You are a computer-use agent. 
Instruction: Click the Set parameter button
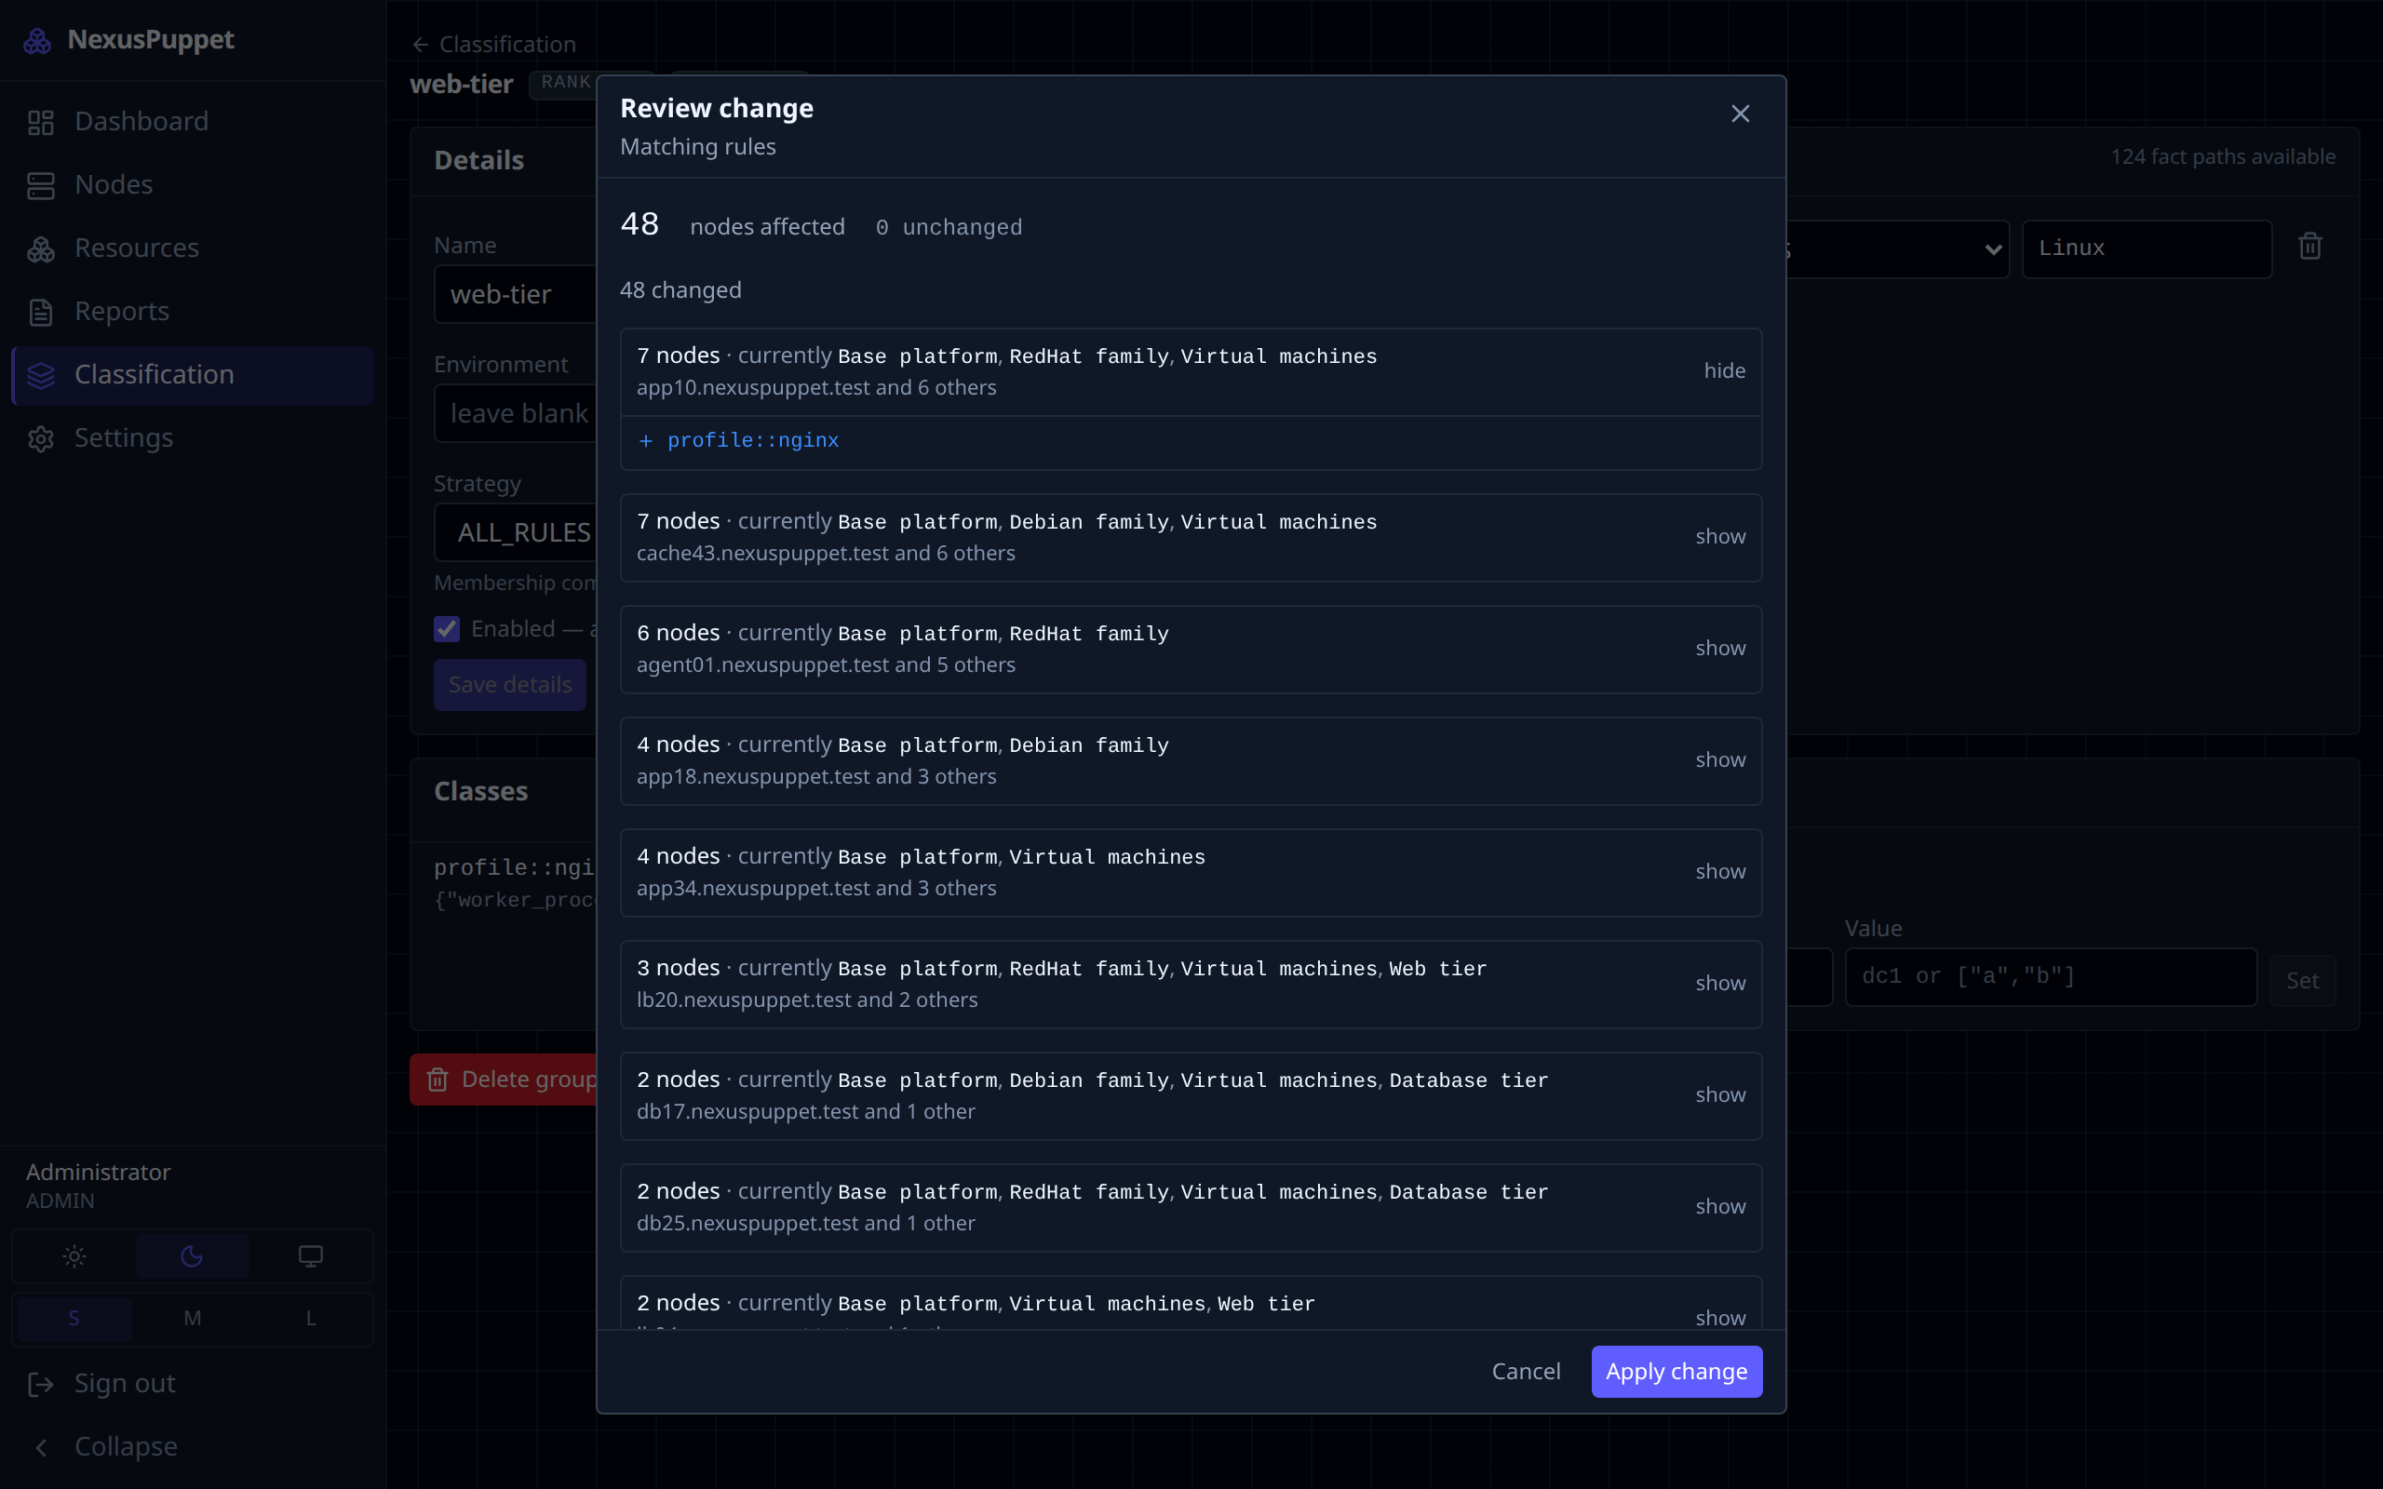click(2301, 981)
